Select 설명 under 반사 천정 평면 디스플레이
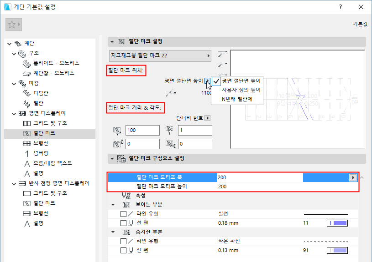Image resolution: width=372 pixels, height=262 pixels. (x=38, y=223)
